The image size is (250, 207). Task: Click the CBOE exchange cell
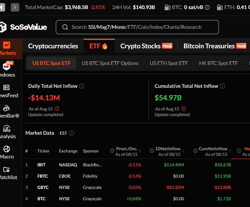(x=65, y=176)
